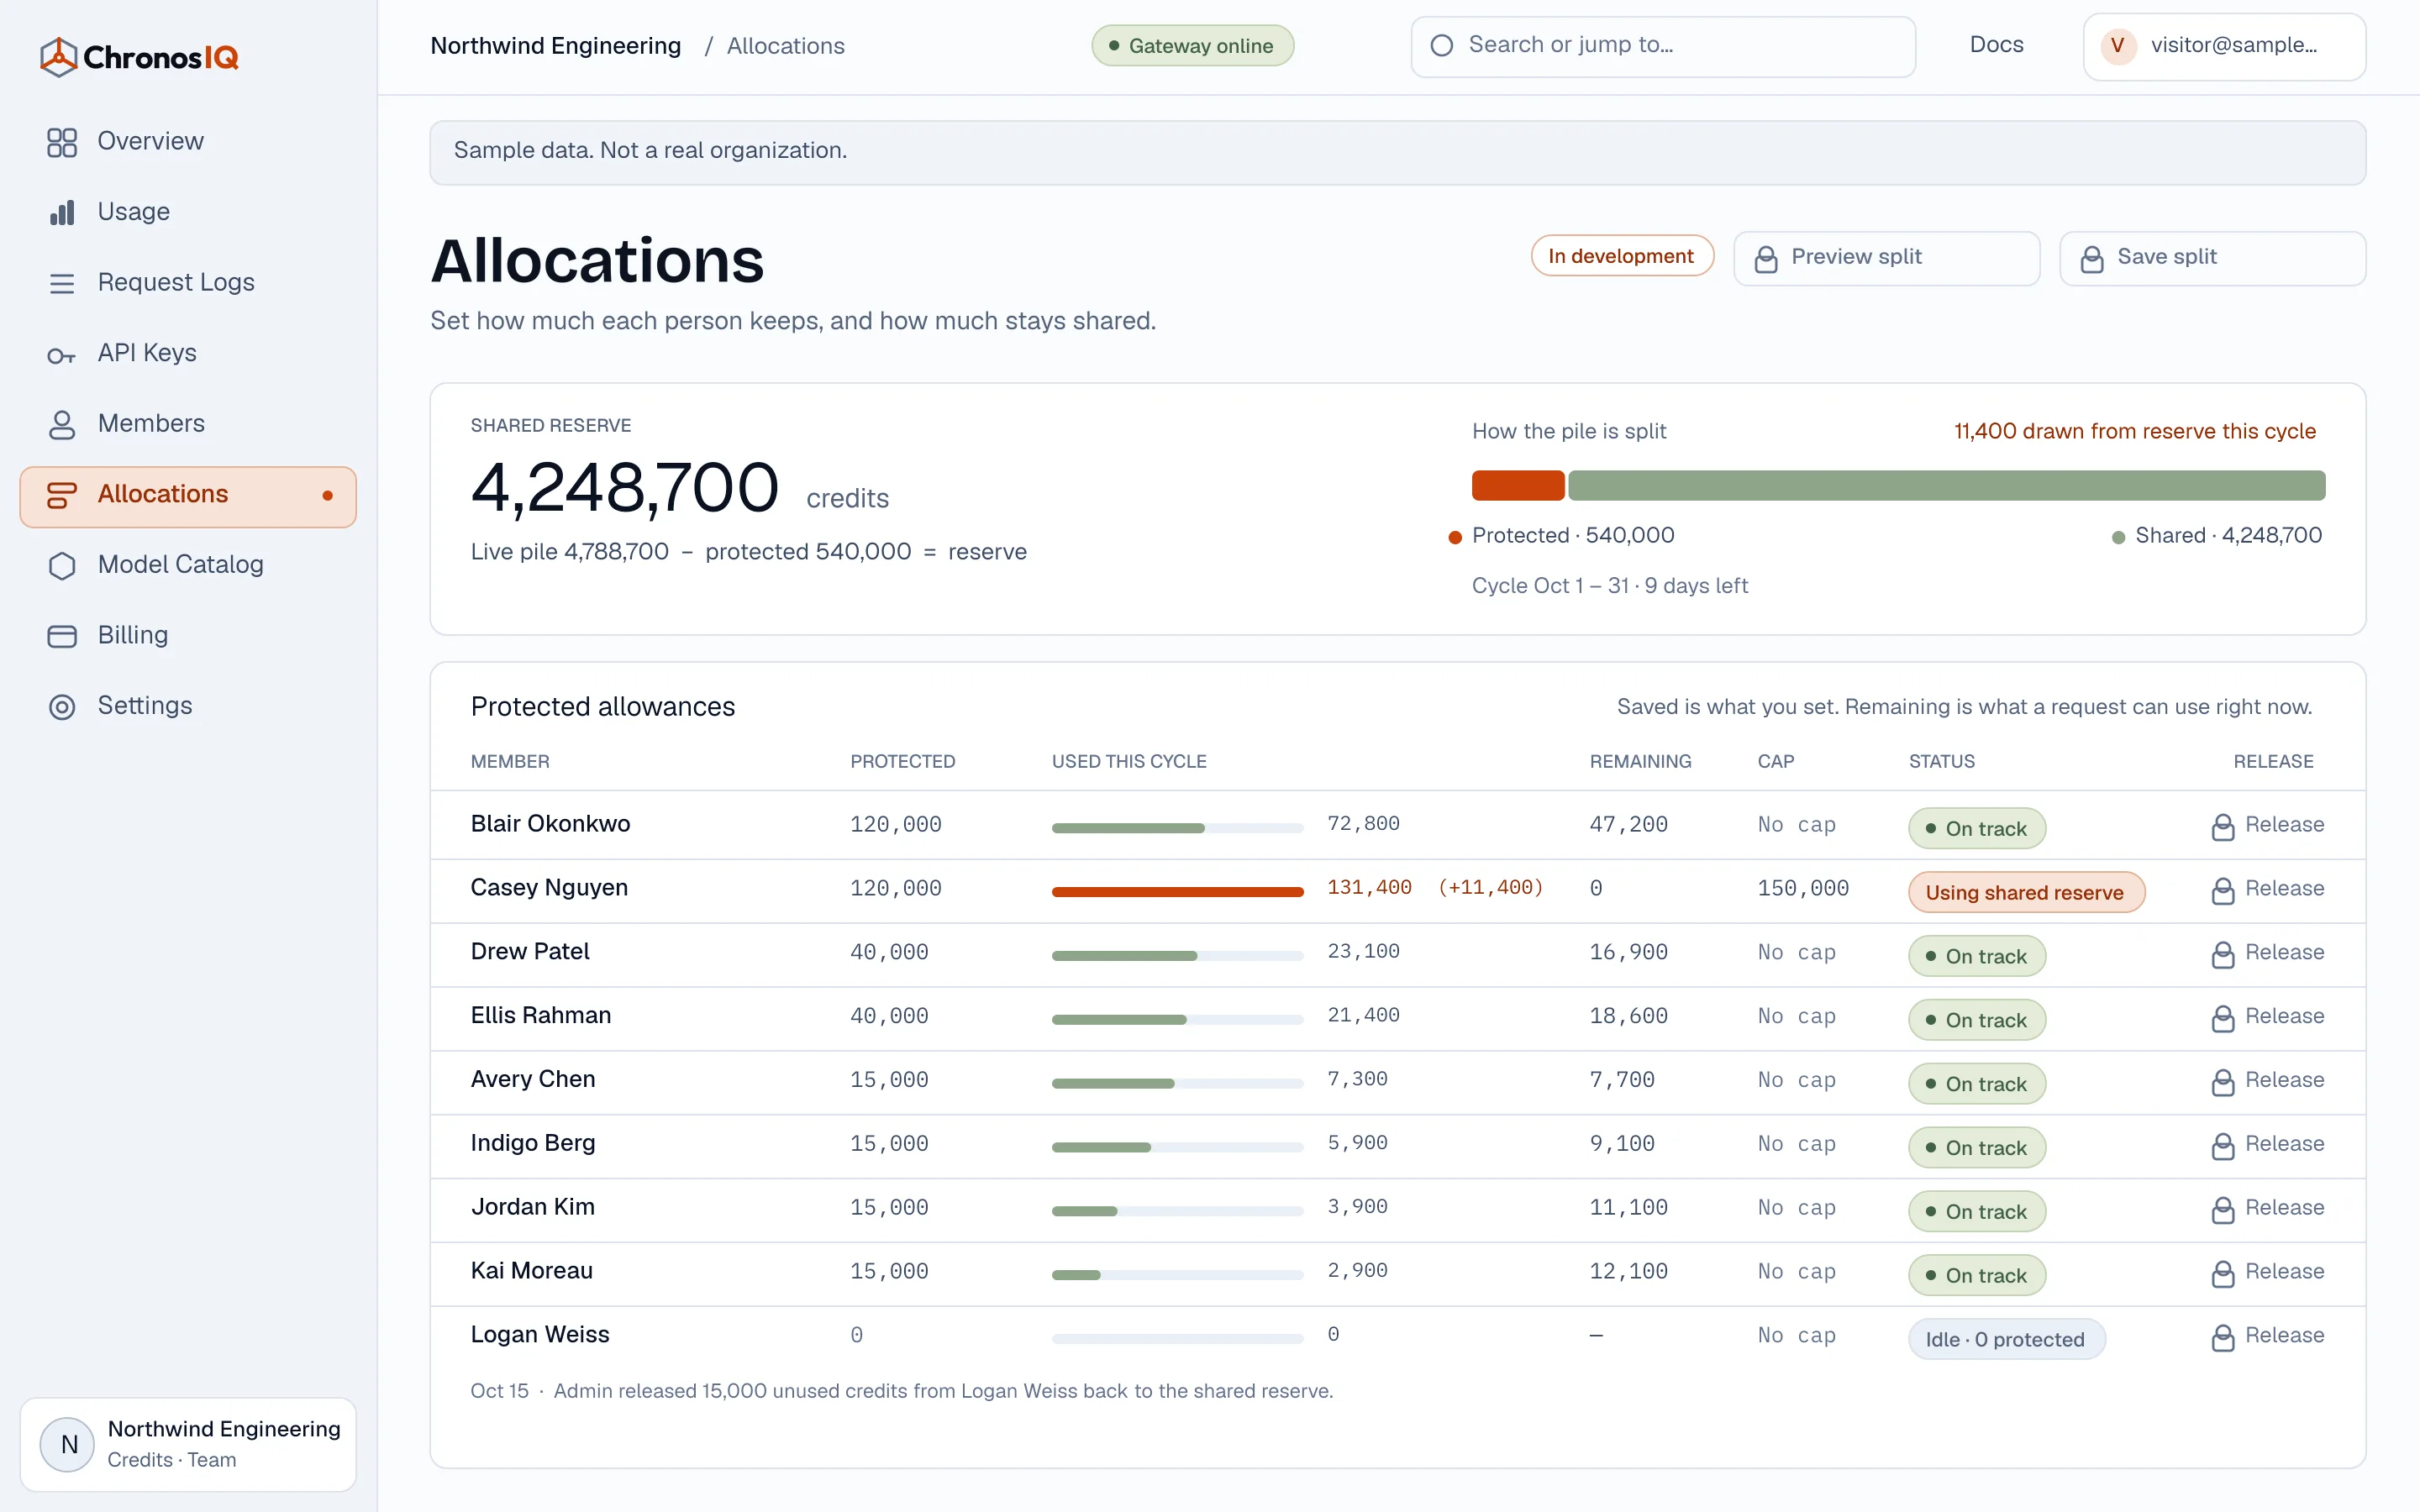Click the search circle icon
Image resolution: width=2420 pixels, height=1512 pixels.
click(x=1441, y=45)
